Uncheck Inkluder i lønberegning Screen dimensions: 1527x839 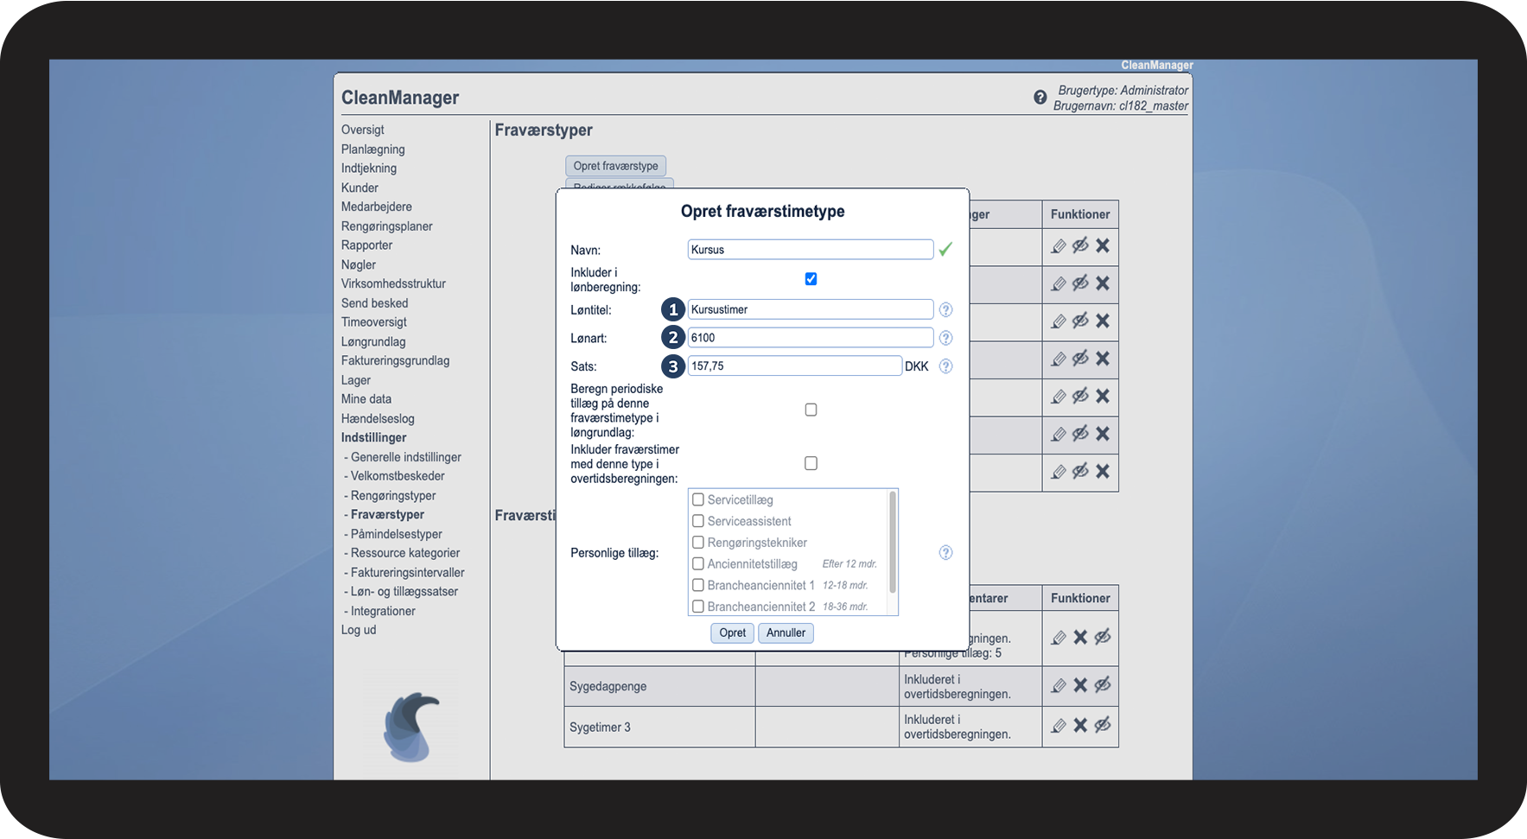click(x=811, y=279)
